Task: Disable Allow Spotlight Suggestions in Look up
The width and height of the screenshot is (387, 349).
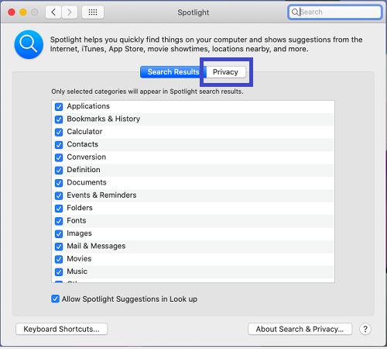Action: (x=55, y=299)
